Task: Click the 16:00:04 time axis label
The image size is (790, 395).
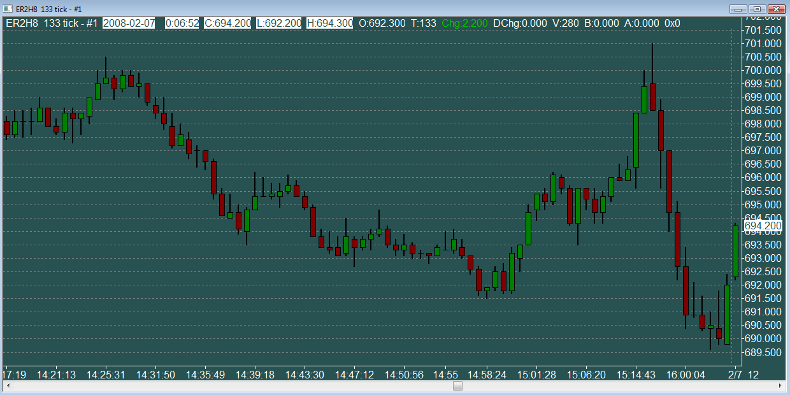Action: click(x=685, y=374)
